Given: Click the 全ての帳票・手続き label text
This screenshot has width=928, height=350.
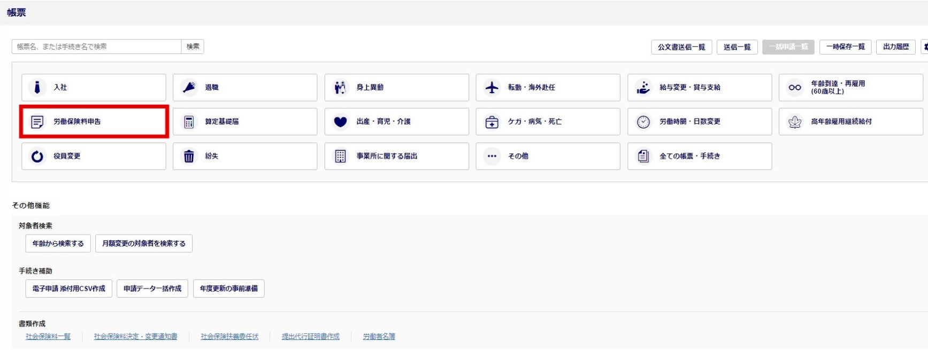Looking at the screenshot, I should 690,156.
